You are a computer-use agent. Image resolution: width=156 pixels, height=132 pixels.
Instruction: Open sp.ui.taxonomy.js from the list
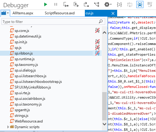point(28,104)
